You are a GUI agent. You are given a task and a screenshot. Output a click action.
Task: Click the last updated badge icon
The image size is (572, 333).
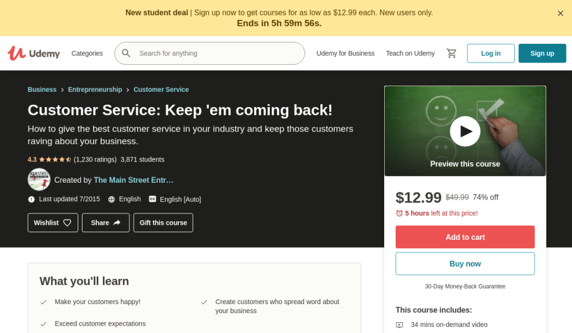coord(31,200)
